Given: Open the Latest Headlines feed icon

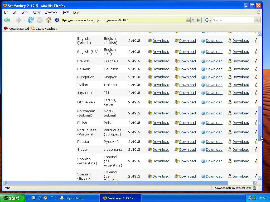Looking at the screenshot, I should pos(32,28).
